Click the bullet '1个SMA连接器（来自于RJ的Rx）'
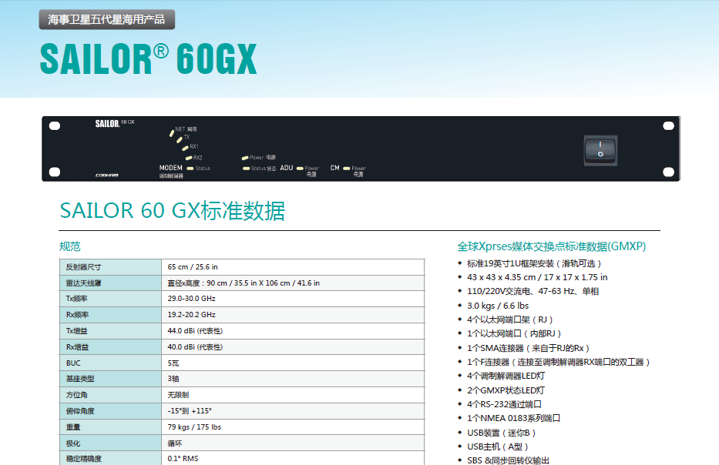719x465 pixels. click(528, 348)
